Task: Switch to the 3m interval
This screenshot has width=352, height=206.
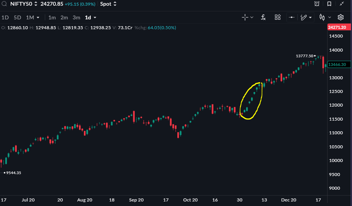Action: click(x=76, y=17)
